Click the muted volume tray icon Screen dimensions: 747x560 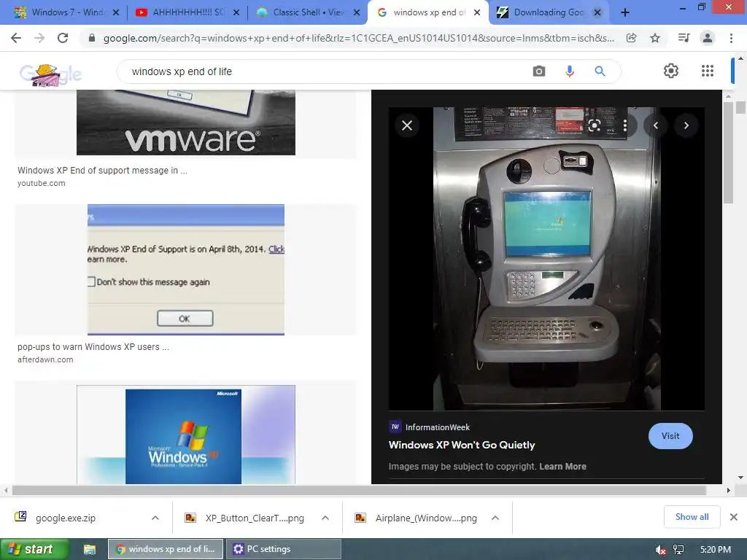(x=660, y=550)
